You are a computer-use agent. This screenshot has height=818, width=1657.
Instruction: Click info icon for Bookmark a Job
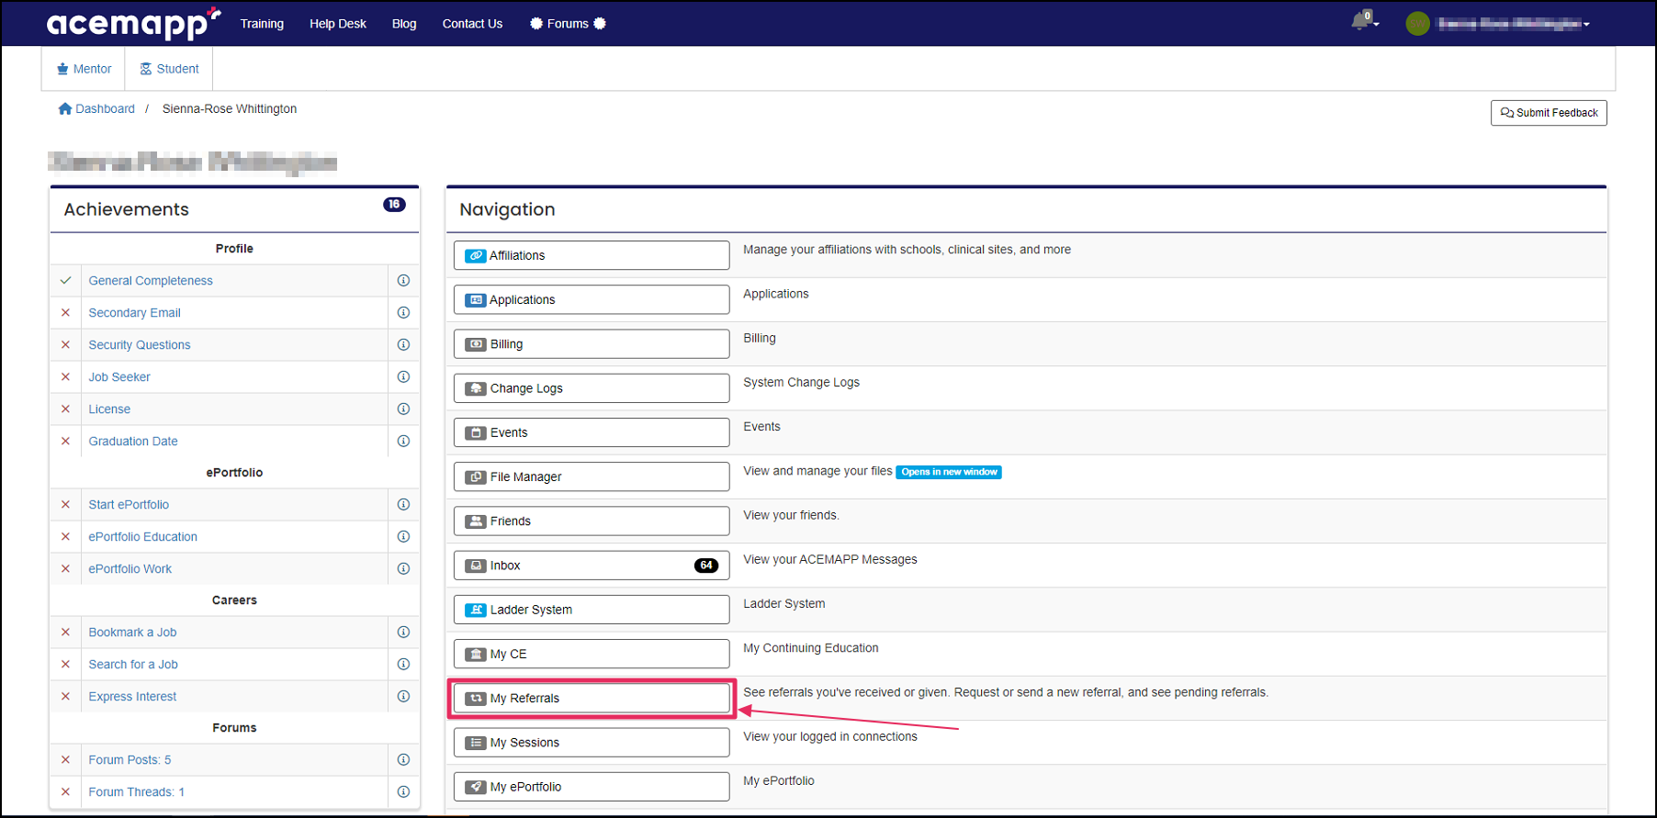(403, 633)
